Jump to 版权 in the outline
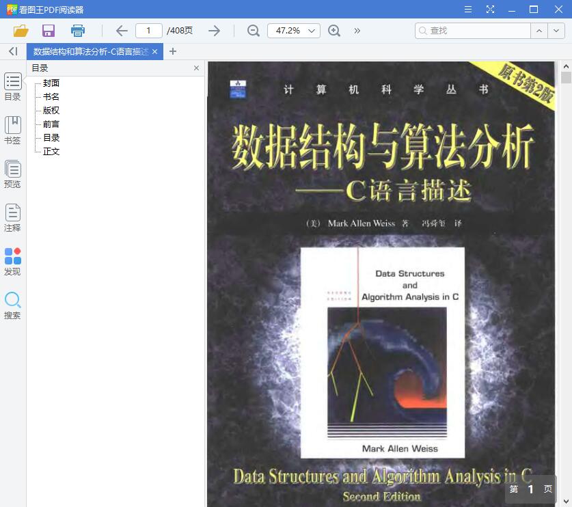Image resolution: width=572 pixels, height=507 pixels. click(x=51, y=110)
